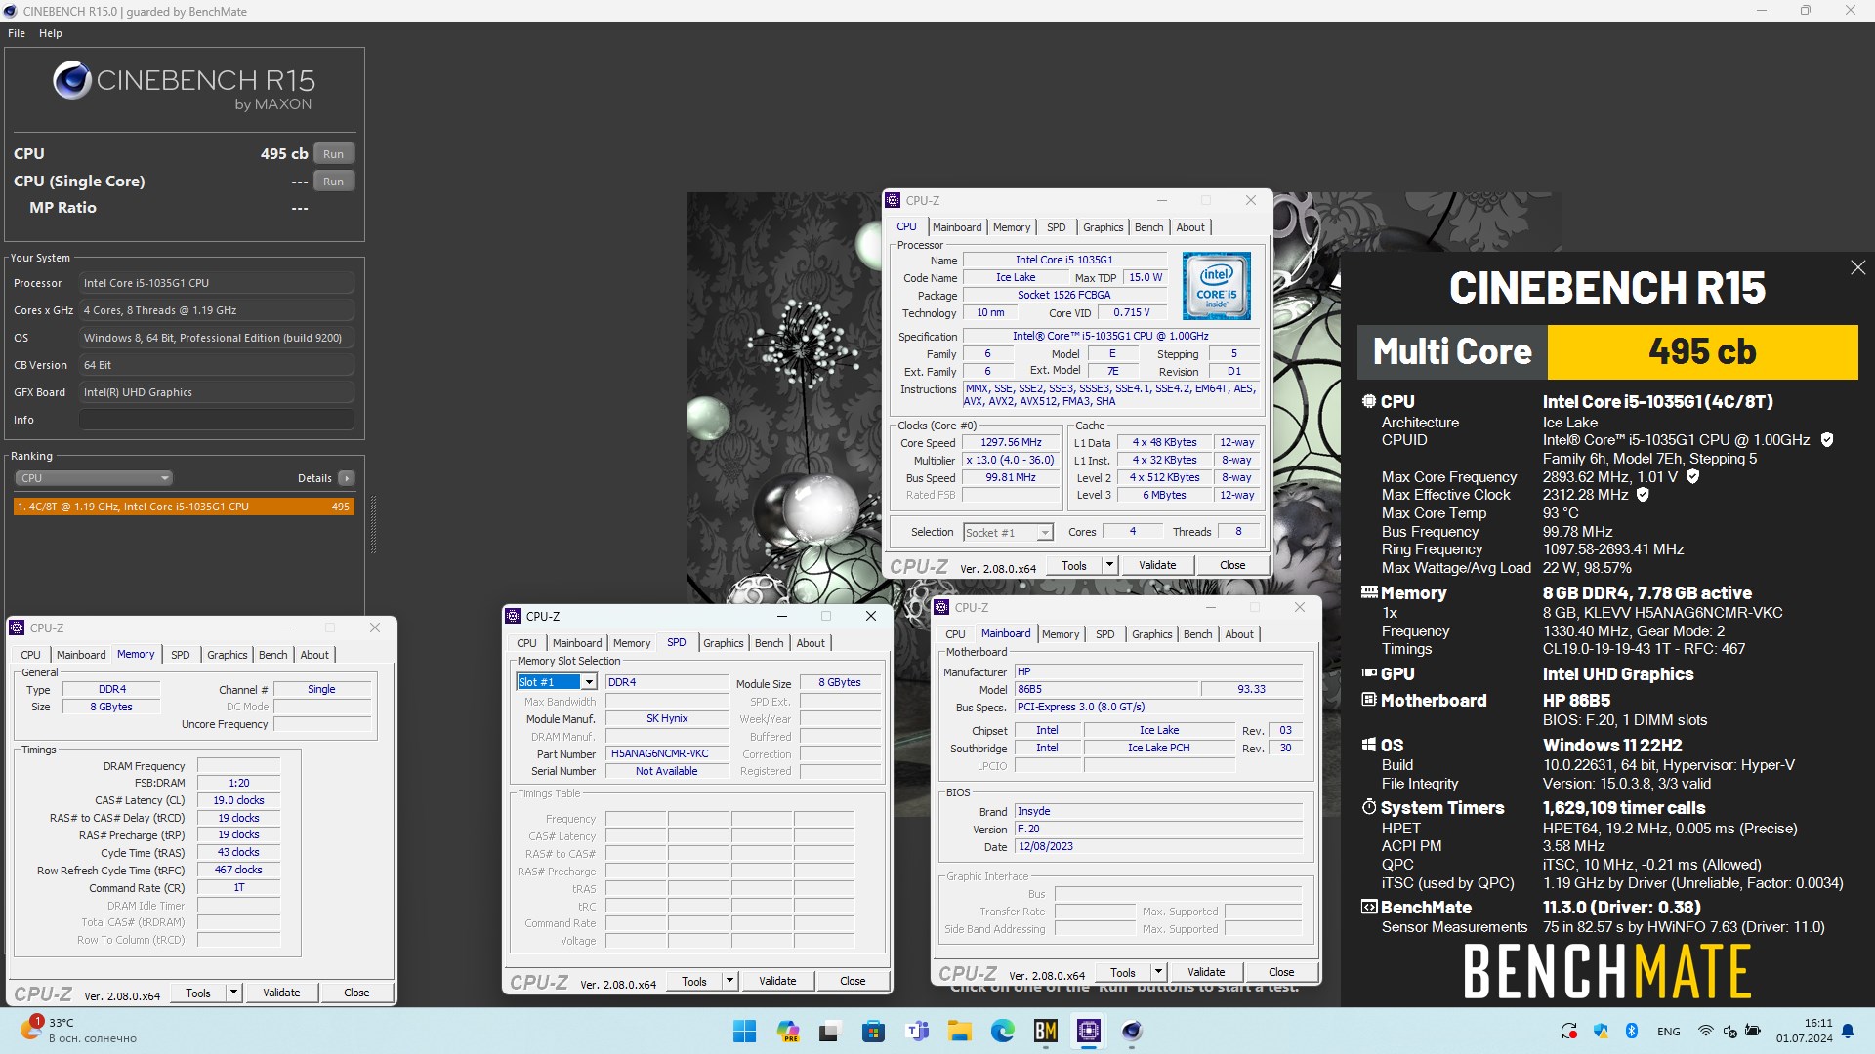
Task: Open the File menu in Cinebench
Action: [17, 33]
